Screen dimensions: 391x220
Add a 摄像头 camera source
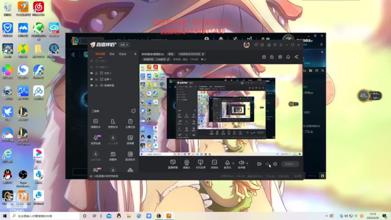[x=187, y=164]
